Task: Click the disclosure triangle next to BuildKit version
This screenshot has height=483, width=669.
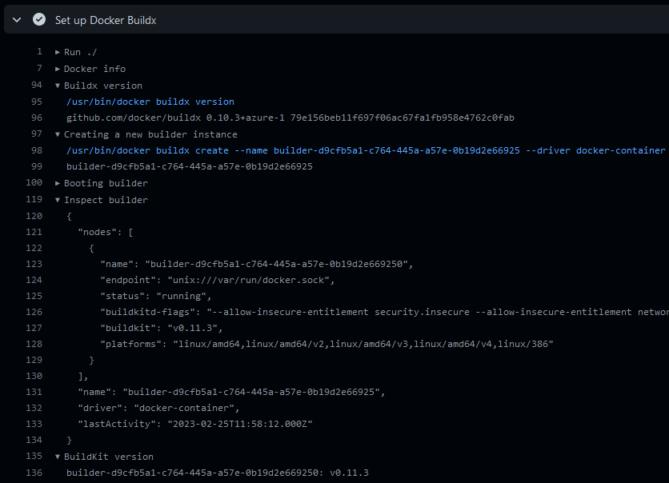Action: coord(56,456)
